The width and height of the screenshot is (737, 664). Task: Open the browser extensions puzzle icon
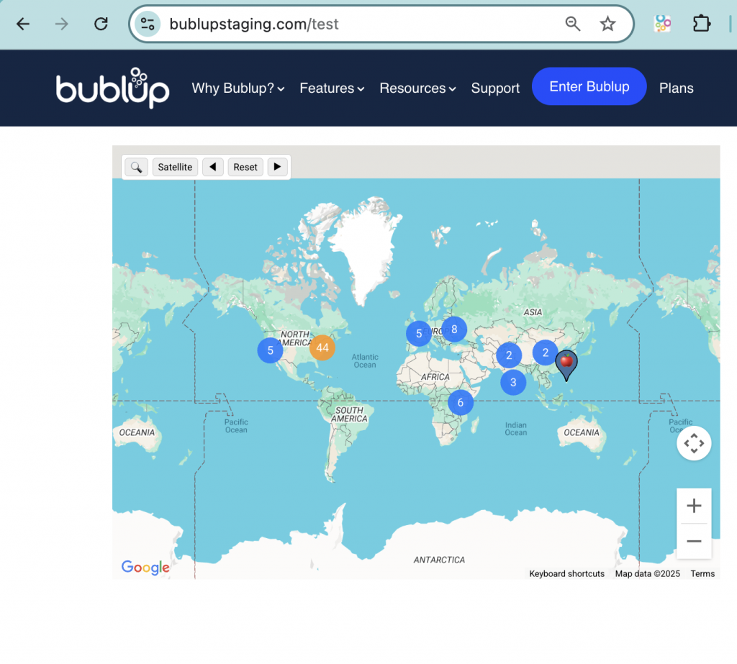701,24
